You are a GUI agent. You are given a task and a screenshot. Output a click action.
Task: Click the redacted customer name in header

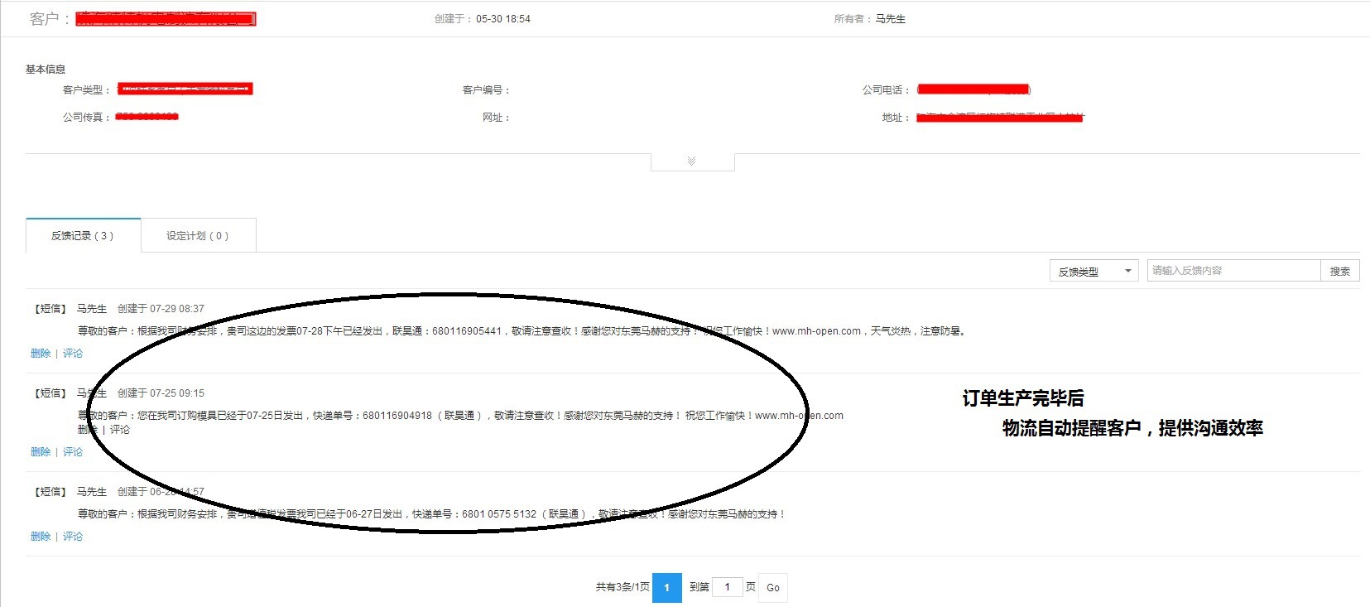[x=166, y=19]
